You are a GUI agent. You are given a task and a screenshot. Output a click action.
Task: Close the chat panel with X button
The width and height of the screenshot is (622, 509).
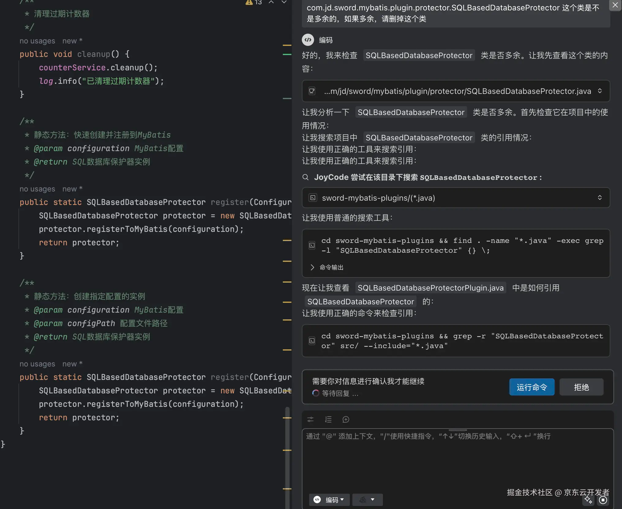click(x=615, y=5)
